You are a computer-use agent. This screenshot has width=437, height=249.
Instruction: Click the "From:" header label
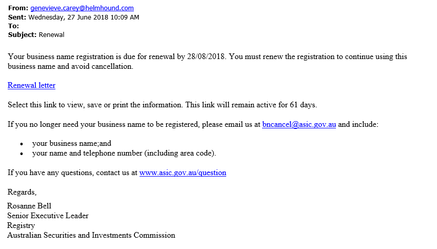(x=18, y=8)
